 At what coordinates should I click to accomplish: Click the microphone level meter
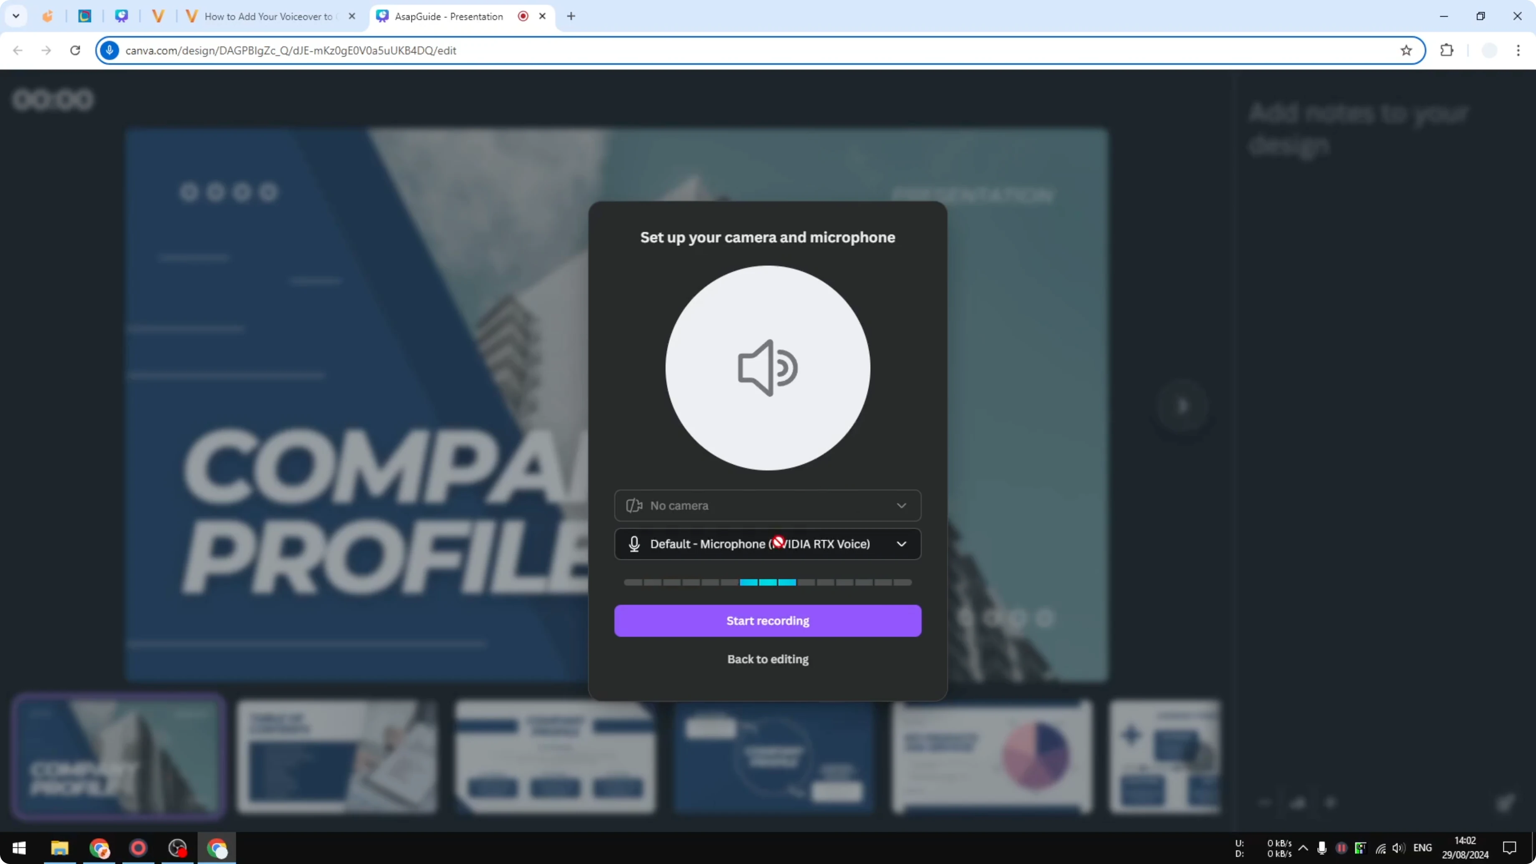(768, 583)
